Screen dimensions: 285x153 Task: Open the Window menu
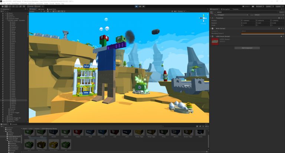click(58, 4)
